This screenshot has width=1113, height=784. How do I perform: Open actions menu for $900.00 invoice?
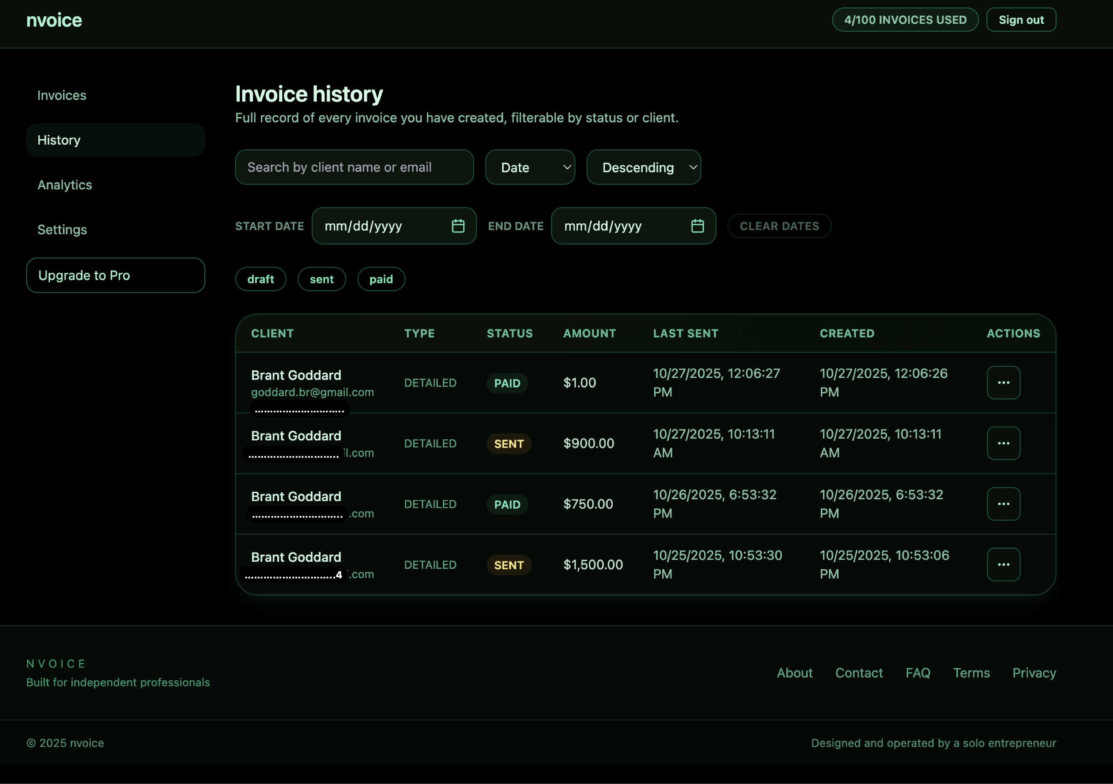pos(1003,443)
